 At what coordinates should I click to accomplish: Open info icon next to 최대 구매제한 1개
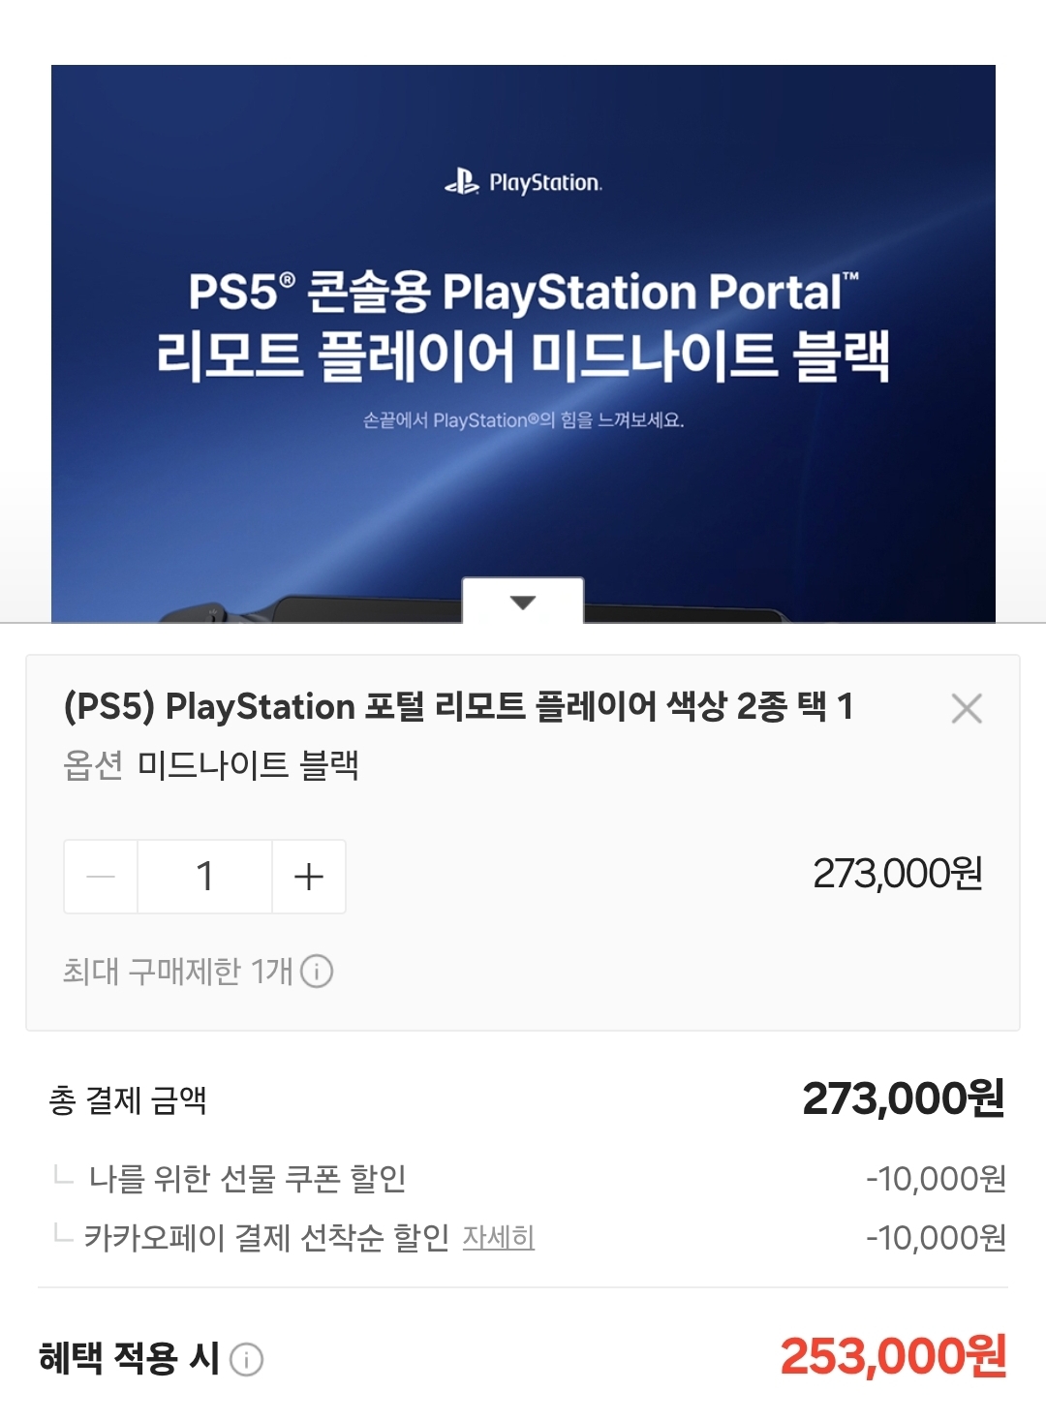[x=317, y=971]
